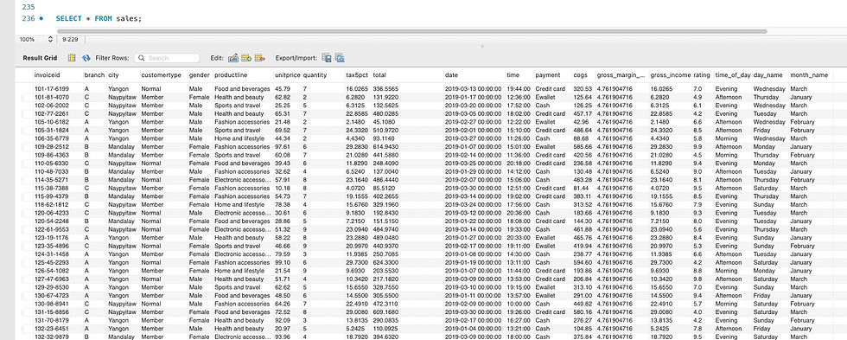
Task: Sort by the gender column header
Action: coord(199,75)
